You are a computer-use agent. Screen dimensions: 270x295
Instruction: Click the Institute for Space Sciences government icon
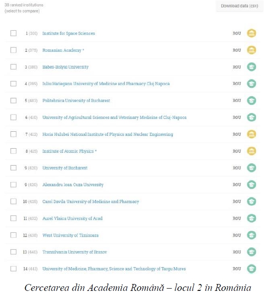251,33
